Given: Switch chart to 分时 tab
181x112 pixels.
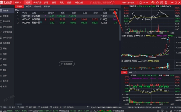Looking at the screenshot, I should [x=124, y=72].
